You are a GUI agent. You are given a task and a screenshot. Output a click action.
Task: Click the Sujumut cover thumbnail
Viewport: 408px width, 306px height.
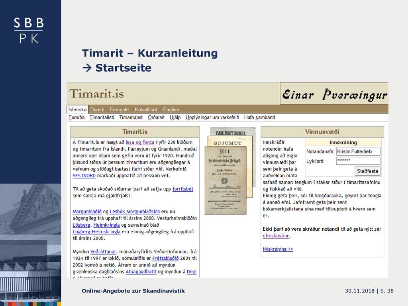pyautogui.click(x=230, y=141)
